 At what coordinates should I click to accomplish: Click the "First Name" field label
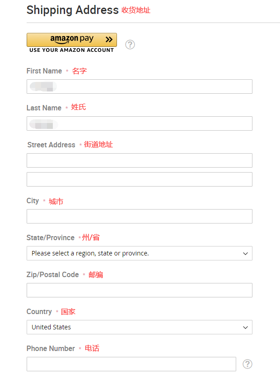coord(44,71)
